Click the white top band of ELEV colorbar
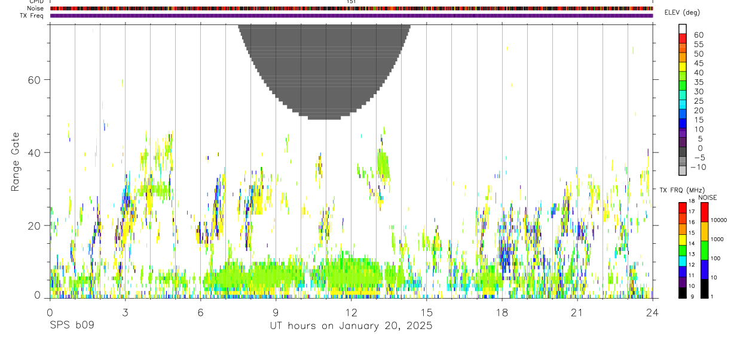The width and height of the screenshot is (734, 338). pos(683,29)
